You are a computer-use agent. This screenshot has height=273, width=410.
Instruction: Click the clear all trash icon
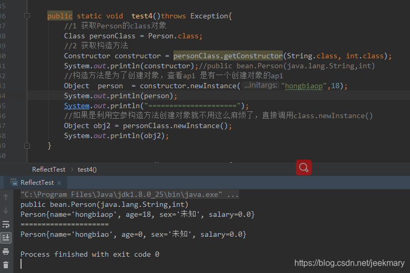point(6,265)
